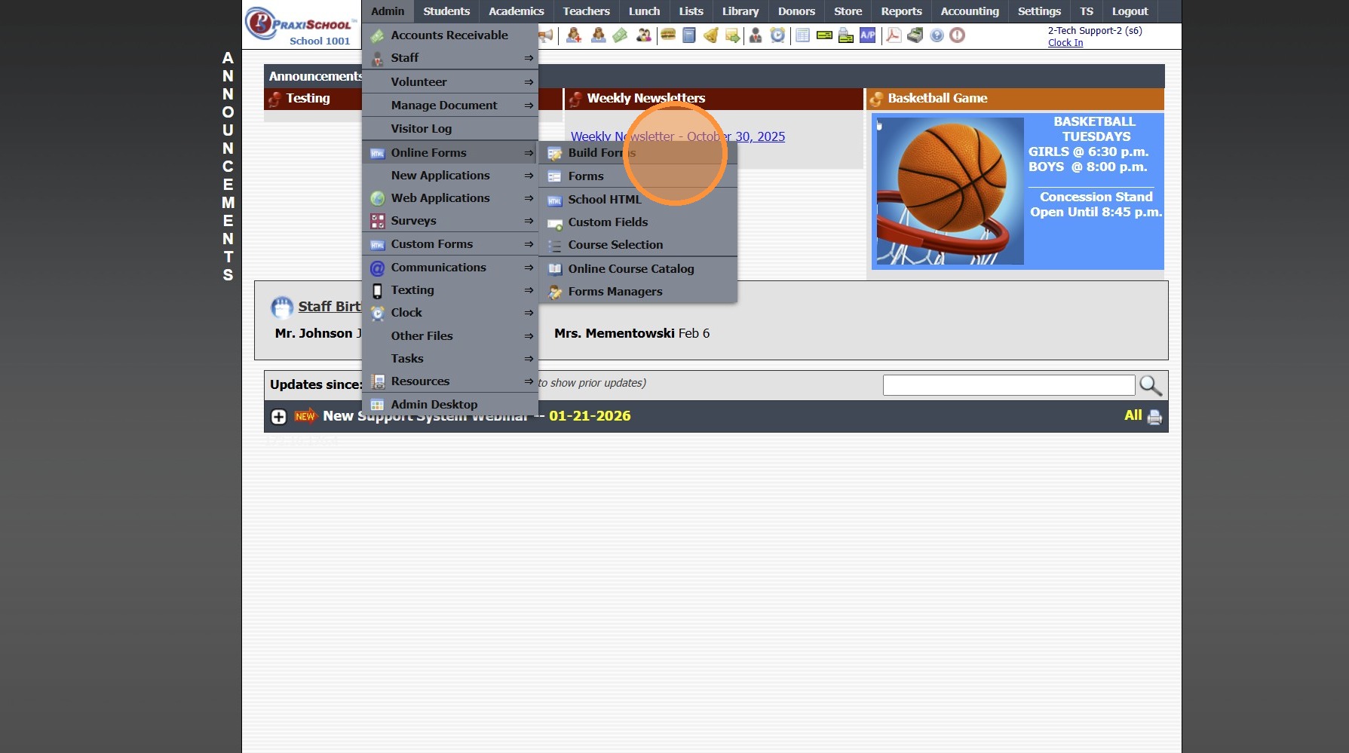Click the Clock In link
Image resolution: width=1349 pixels, height=753 pixels.
[1065, 43]
